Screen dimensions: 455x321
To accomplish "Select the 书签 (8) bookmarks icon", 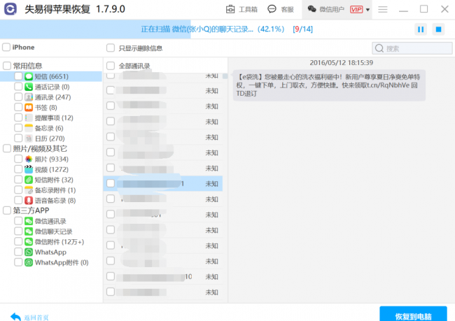I will tap(29, 107).
